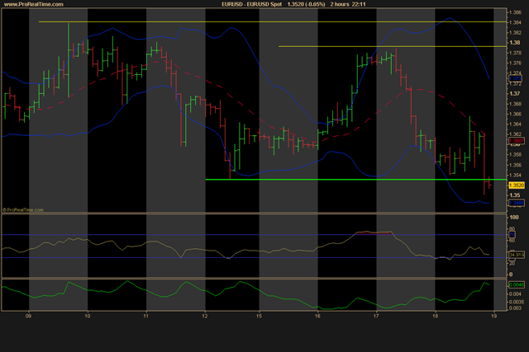The height and width of the screenshot is (352, 529).
Task: Click date label 19 on time axis
Action: click(494, 316)
